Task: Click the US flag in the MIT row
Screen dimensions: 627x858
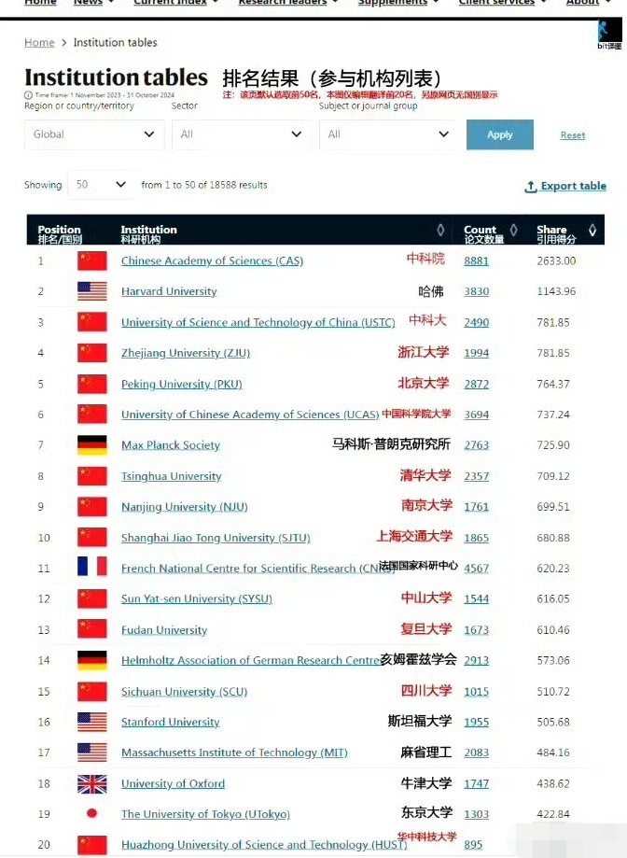Action: (91, 753)
